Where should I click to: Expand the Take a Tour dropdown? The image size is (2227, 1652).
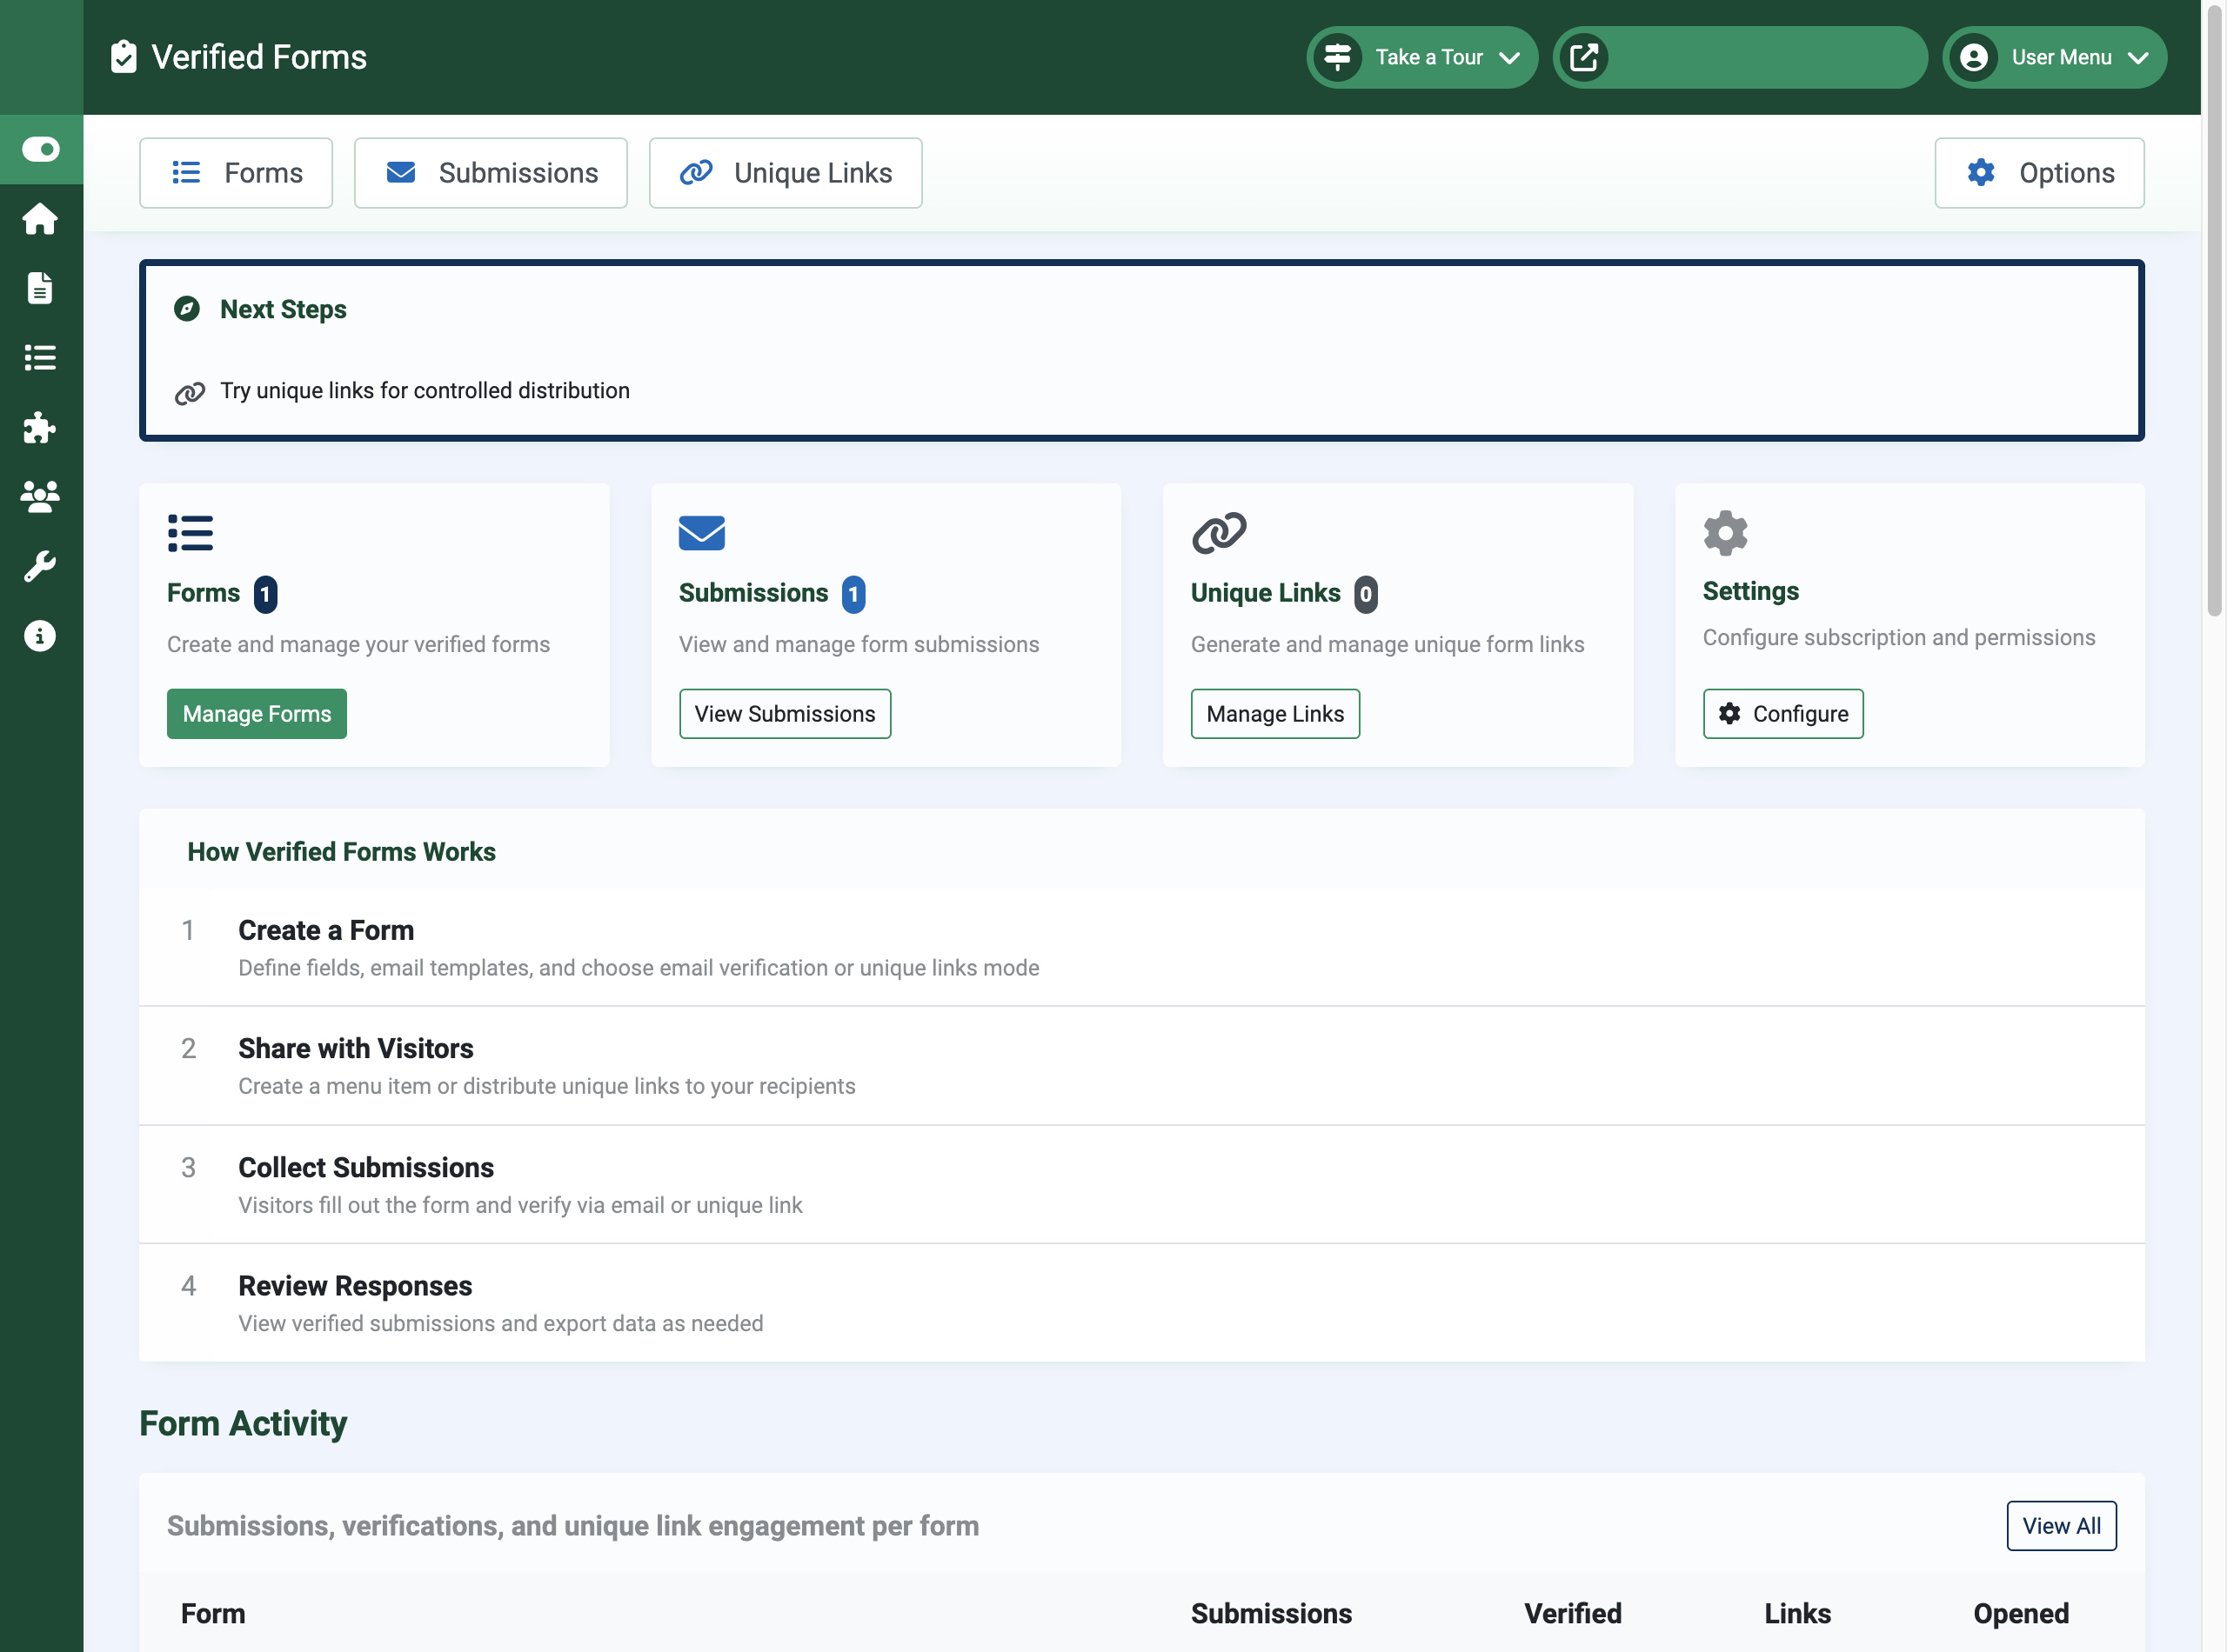pos(1421,57)
